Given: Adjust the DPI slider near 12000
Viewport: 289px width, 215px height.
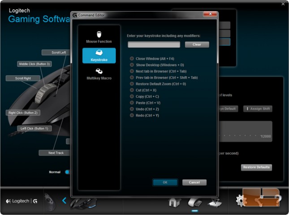Looking at the screenshot, I should coord(245,132).
